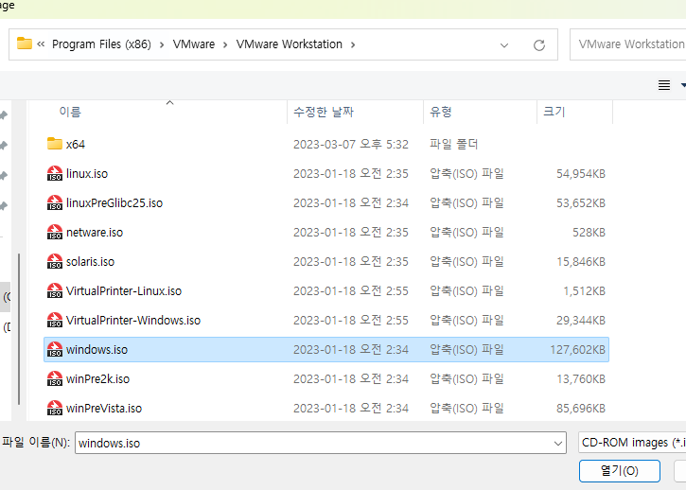Sort by 수정한 날짜 column header
Viewport: 686px width, 490px height.
[324, 112]
